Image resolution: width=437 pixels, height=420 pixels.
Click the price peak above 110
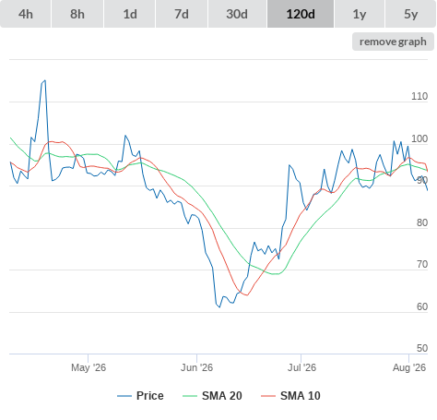coord(45,81)
